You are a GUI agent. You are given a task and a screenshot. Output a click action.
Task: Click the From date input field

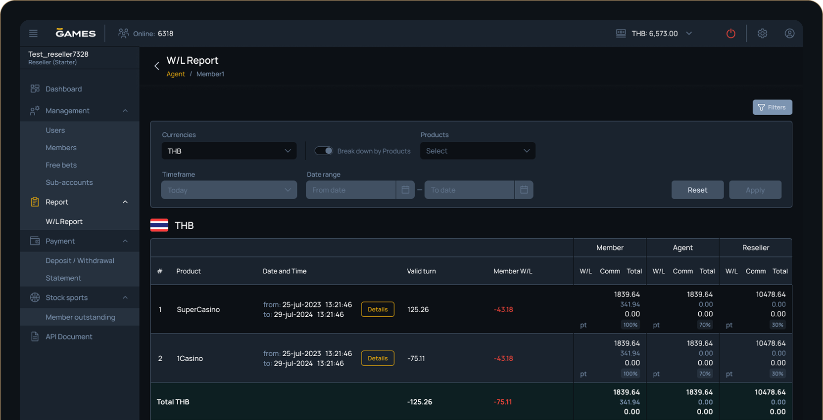350,190
